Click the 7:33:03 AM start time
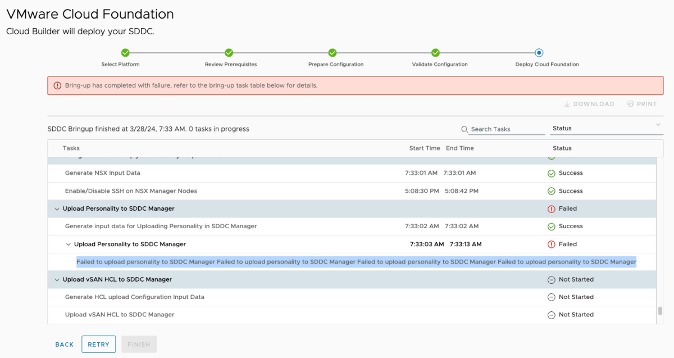Image resolution: width=674 pixels, height=358 pixels. pyautogui.click(x=427, y=244)
